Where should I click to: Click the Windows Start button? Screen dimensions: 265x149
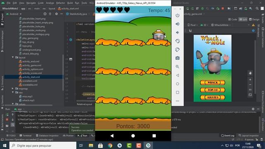tap(5, 145)
